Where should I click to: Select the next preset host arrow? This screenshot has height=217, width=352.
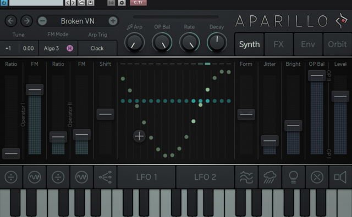pyautogui.click(x=73, y=3)
